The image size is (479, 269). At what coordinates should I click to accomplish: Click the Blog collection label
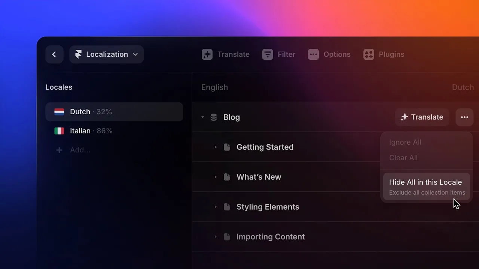click(x=232, y=117)
